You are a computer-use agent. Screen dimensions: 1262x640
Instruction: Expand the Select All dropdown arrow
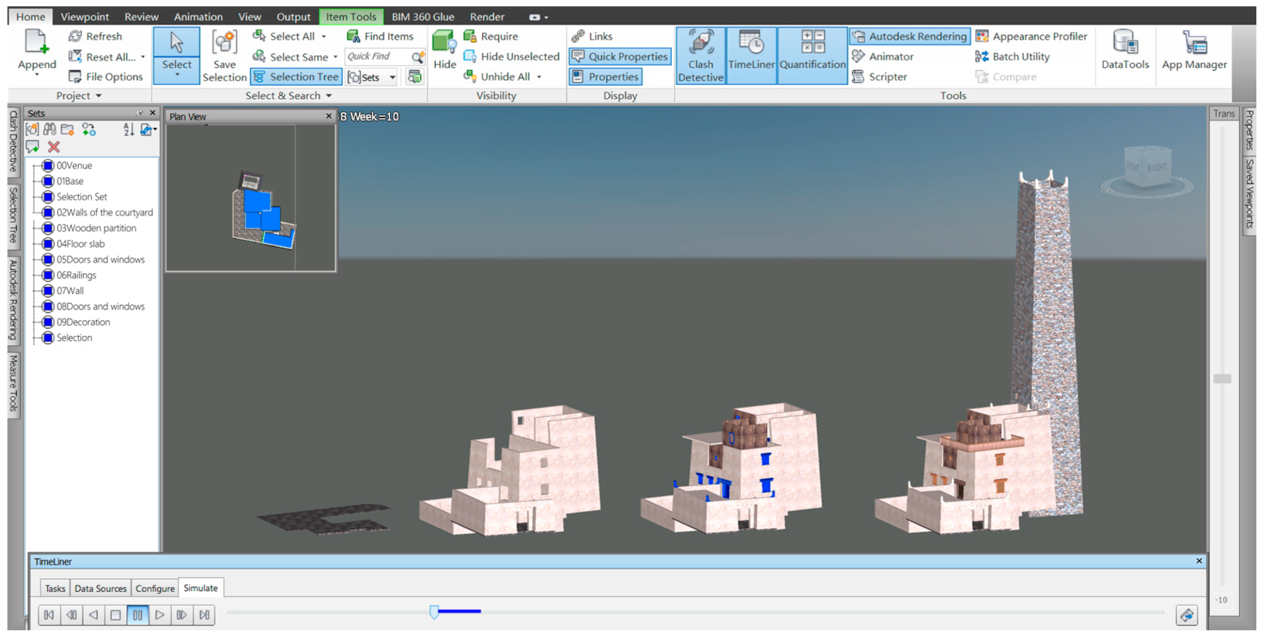pyautogui.click(x=324, y=37)
